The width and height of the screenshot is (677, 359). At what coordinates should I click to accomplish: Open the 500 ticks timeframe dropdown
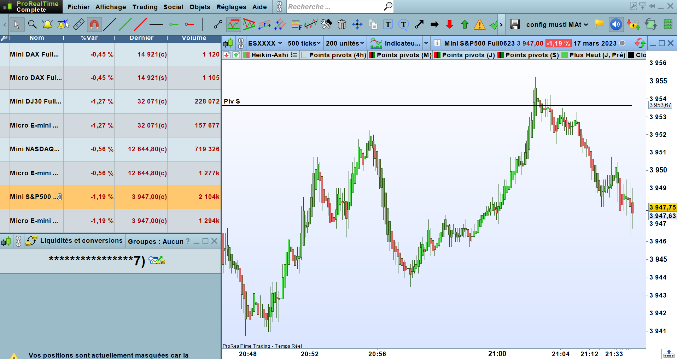tap(304, 43)
